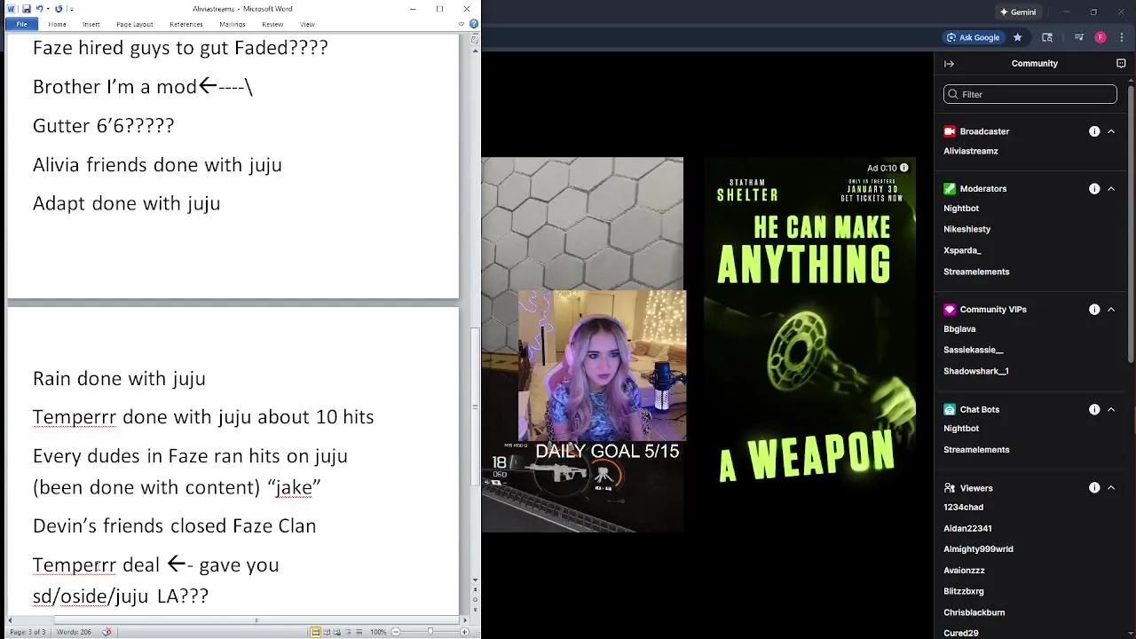
Task: Click the zoom out minus button in Word
Action: click(x=396, y=632)
